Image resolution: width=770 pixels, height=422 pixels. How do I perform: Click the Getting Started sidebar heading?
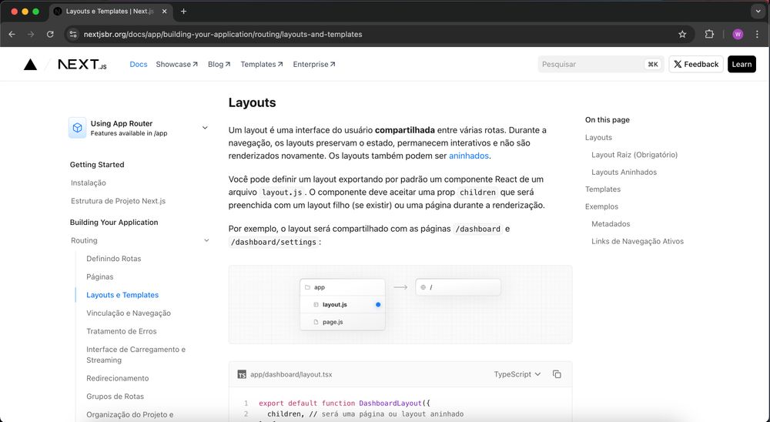(x=97, y=165)
